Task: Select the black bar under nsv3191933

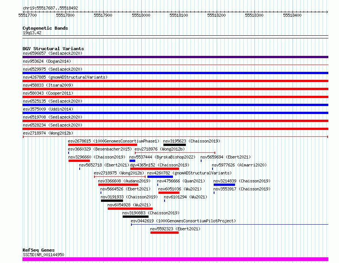Action: click(112, 201)
